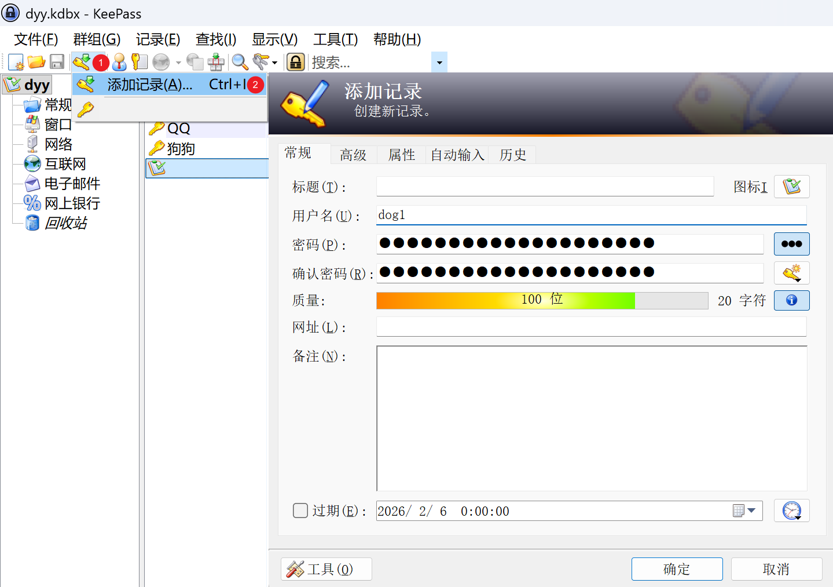Click the 用户名 field containing dog1

(591, 215)
